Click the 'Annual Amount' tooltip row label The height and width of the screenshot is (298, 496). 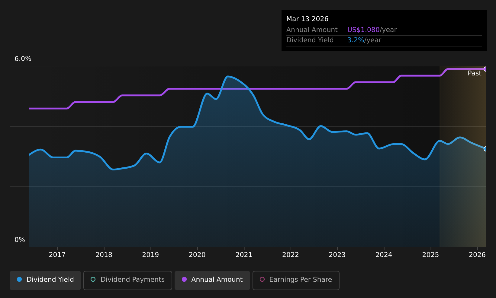(312, 30)
